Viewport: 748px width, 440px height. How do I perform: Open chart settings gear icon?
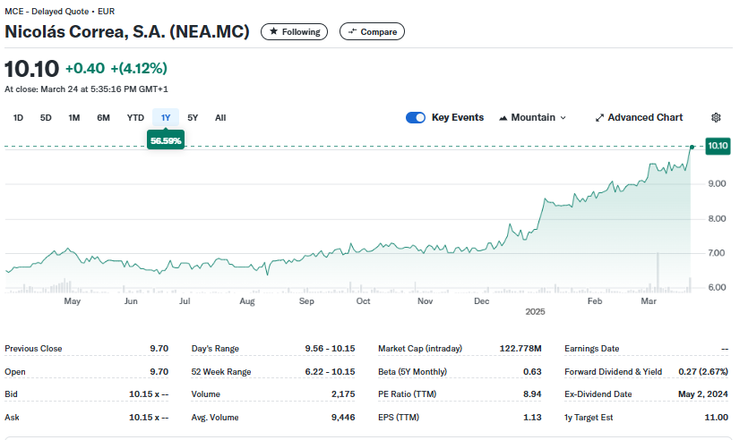coord(716,118)
